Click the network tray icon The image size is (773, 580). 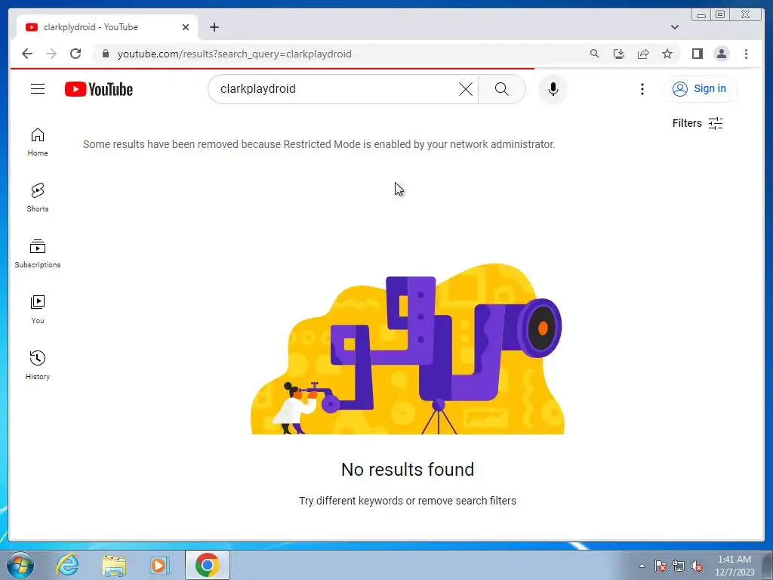(x=679, y=566)
